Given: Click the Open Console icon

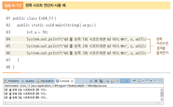Looking at the screenshot, I should (147, 81).
